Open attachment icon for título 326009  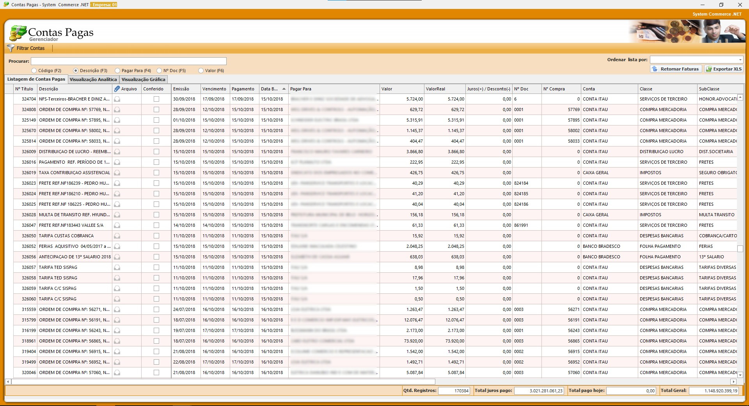click(x=117, y=152)
